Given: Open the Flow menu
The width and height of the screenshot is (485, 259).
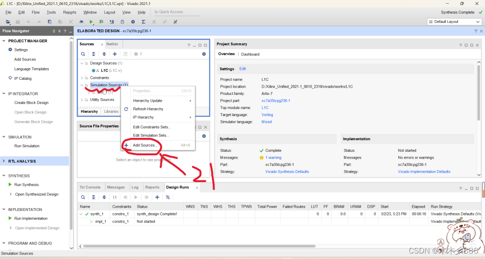Looking at the screenshot, I should pos(35,12).
